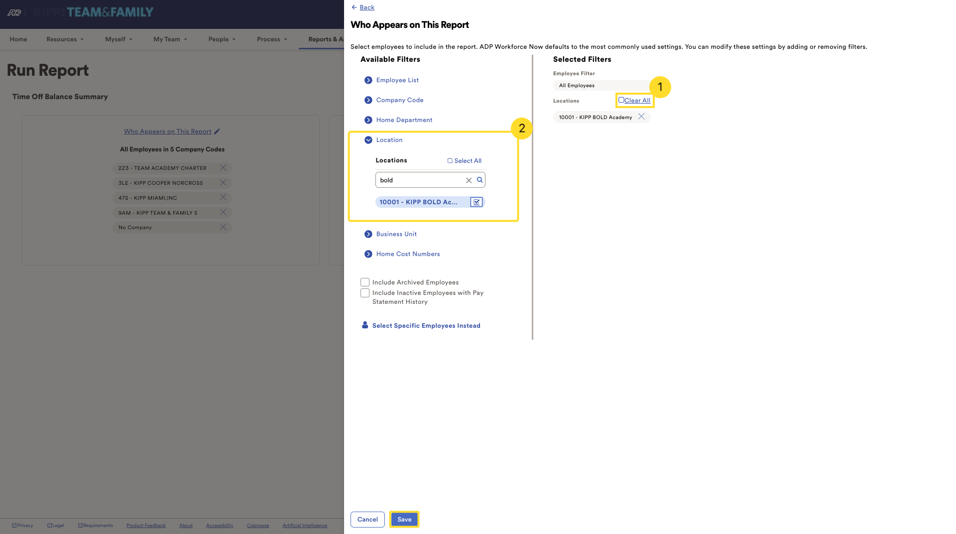Click the search magnifier icon in Locations
Image resolution: width=956 pixels, height=534 pixels.
tap(479, 180)
